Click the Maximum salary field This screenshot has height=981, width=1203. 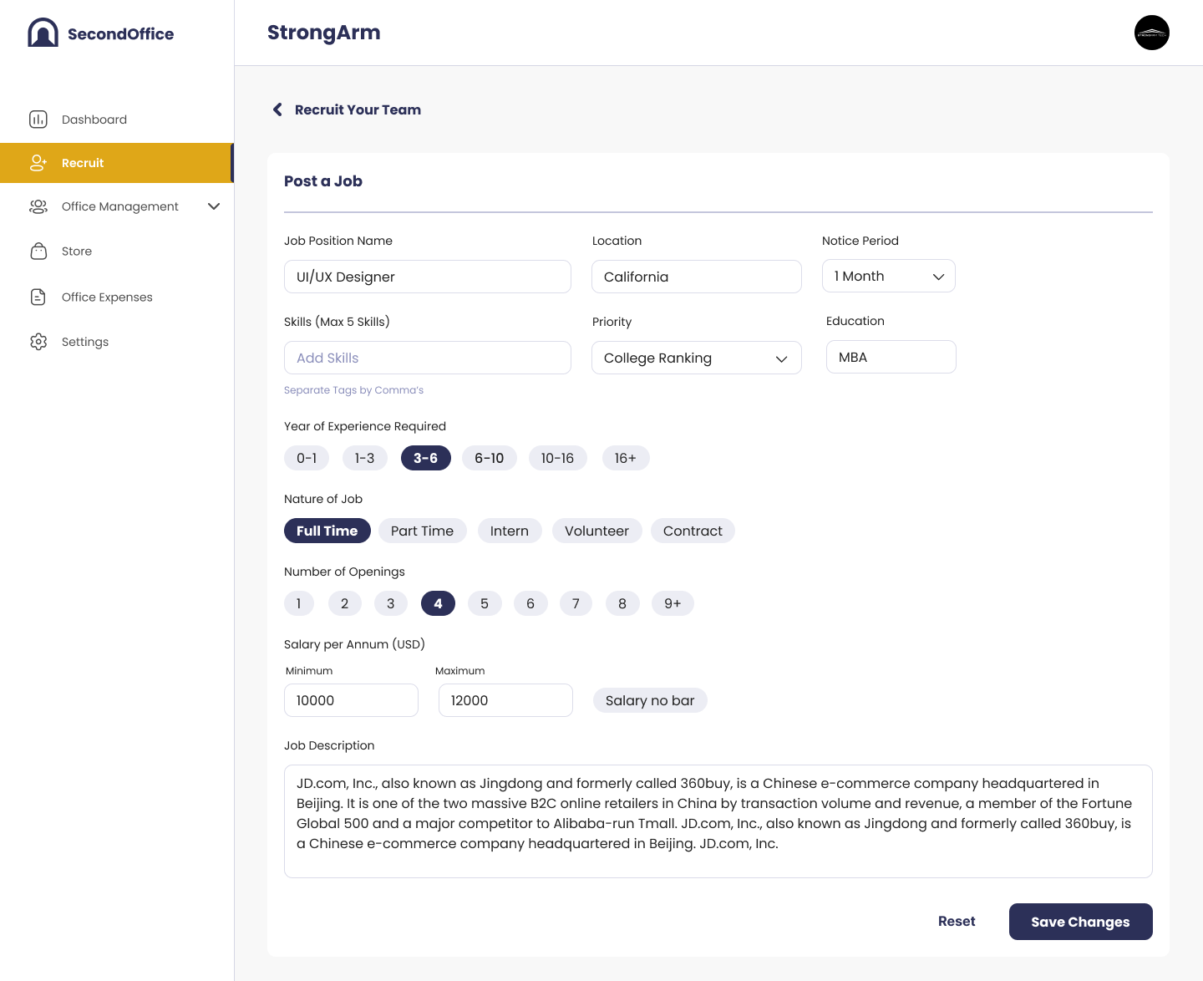pyautogui.click(x=505, y=700)
